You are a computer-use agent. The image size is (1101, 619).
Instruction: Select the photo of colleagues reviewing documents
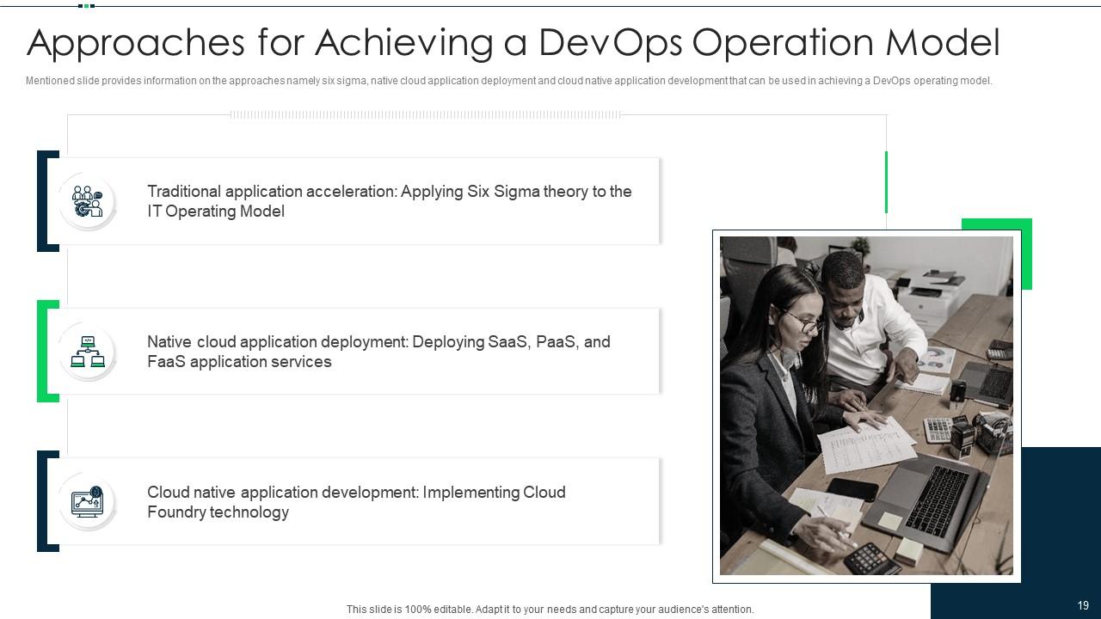[x=865, y=406]
